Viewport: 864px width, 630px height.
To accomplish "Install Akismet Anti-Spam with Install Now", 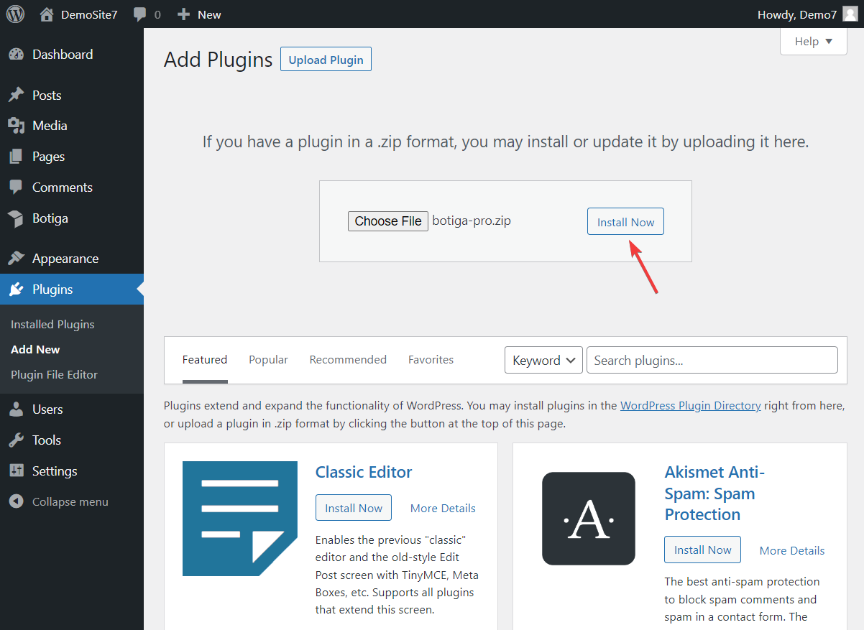I will 702,550.
